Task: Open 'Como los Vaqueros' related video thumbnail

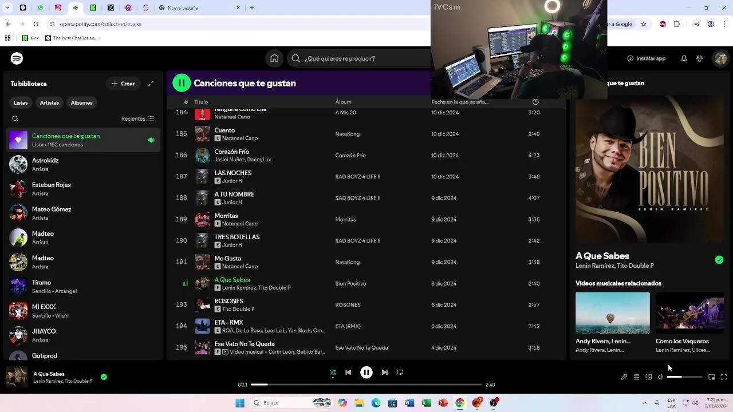Action: (689, 313)
